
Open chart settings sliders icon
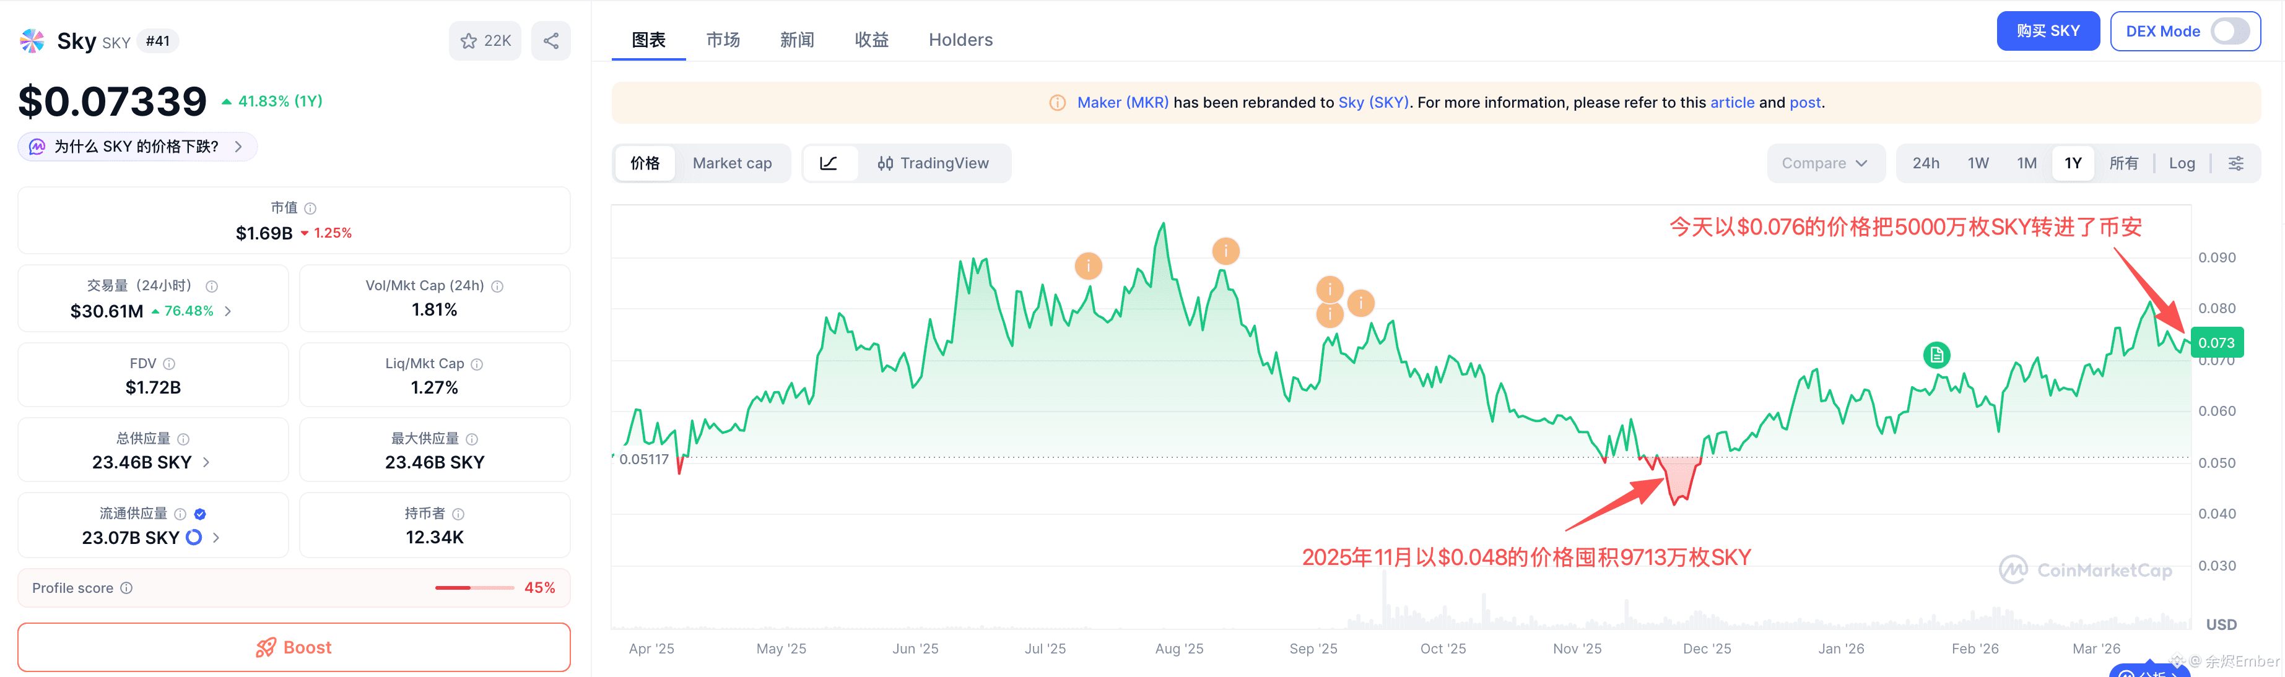[2236, 163]
